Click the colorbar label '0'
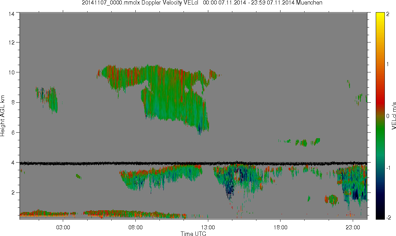Viewport: 396px width, 236px height. pyautogui.click(x=388, y=116)
